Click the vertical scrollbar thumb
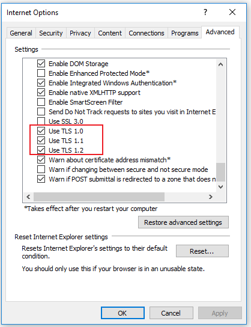The image size is (251, 327). point(220,172)
